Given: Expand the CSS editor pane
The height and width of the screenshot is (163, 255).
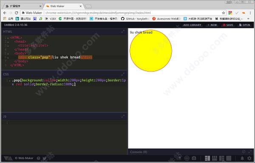Looking at the screenshot, I should [x=123, y=74].
